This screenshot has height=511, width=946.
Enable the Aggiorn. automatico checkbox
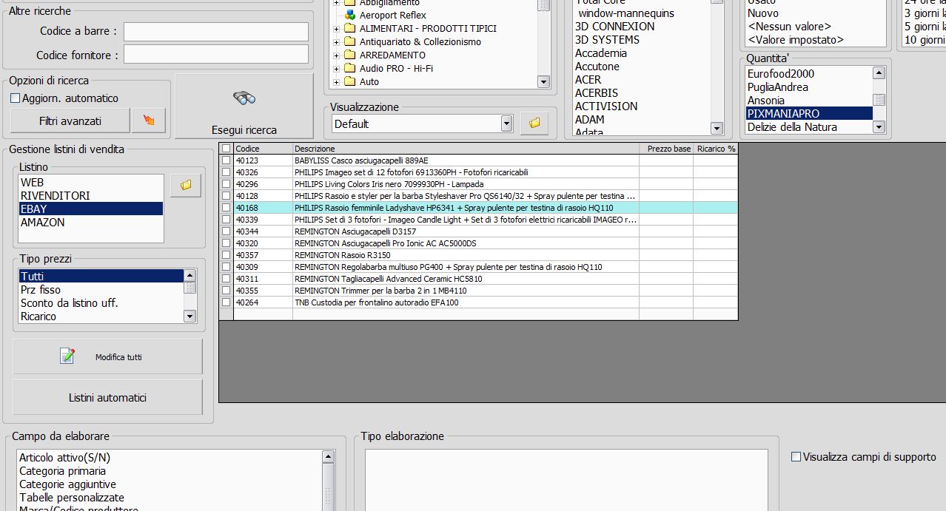tap(15, 98)
